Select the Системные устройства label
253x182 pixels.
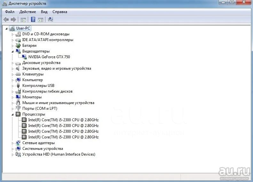tap(43, 149)
